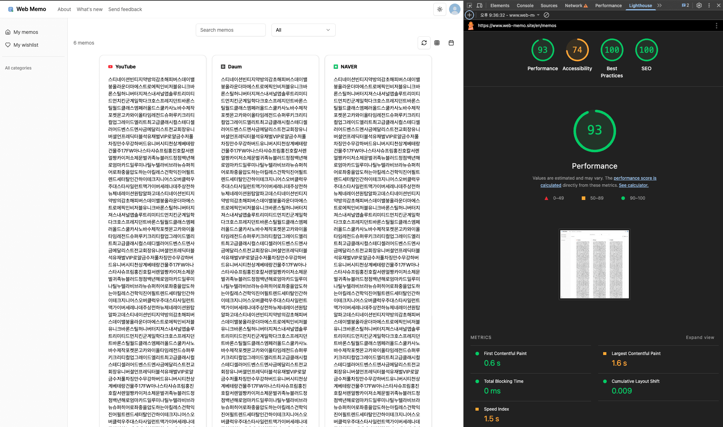Toggle DevTools inspect element picker
This screenshot has width=723, height=427.
[469, 5]
